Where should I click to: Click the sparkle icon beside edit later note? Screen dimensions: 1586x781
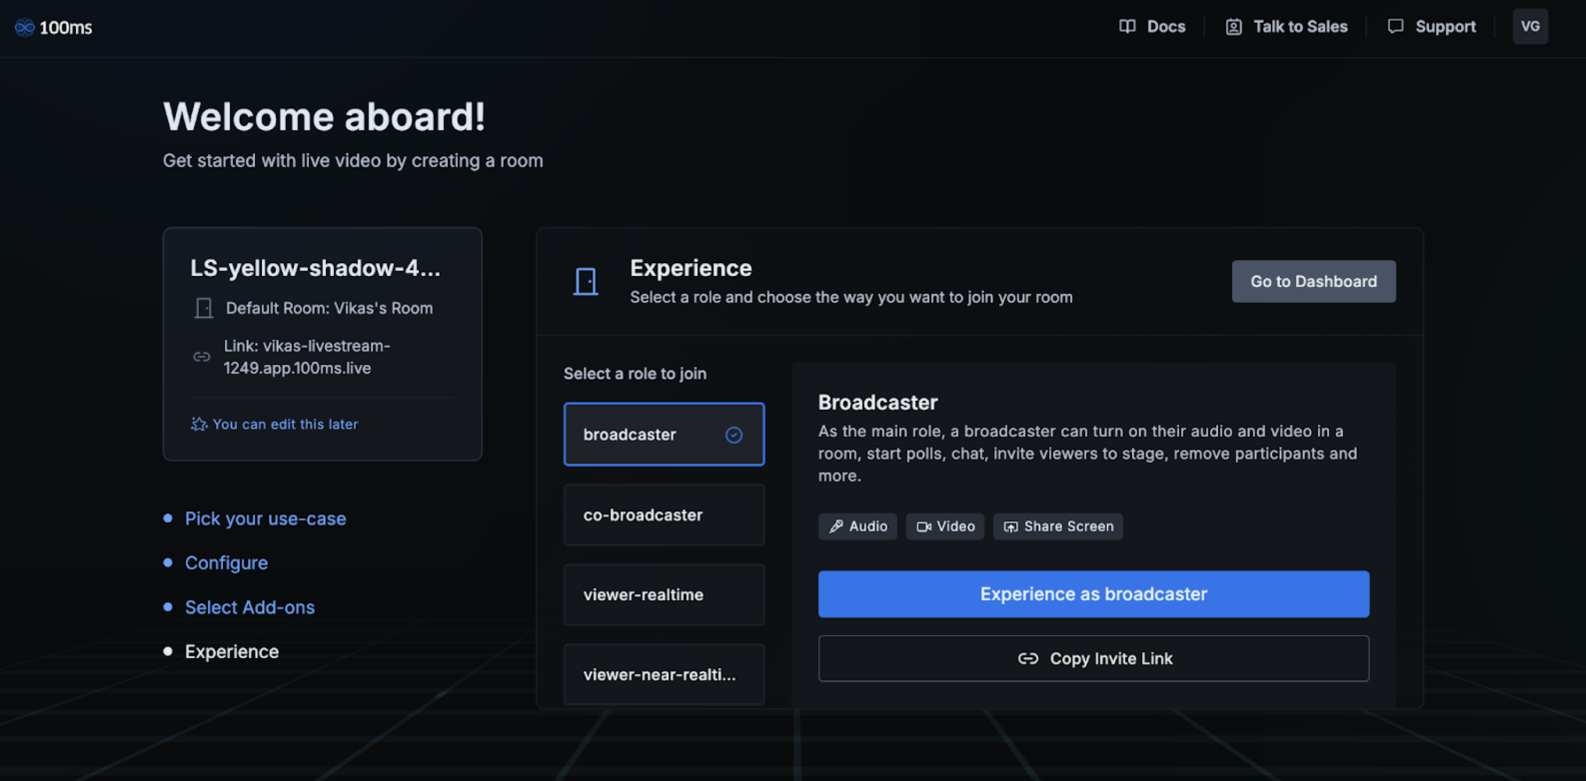[x=199, y=424]
